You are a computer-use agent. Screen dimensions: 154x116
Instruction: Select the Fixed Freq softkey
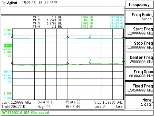[x=139, y=88]
